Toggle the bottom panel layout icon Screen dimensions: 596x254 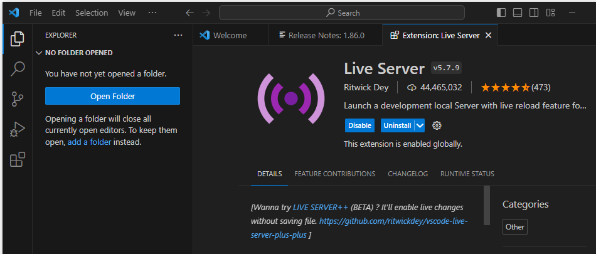pyautogui.click(x=518, y=13)
